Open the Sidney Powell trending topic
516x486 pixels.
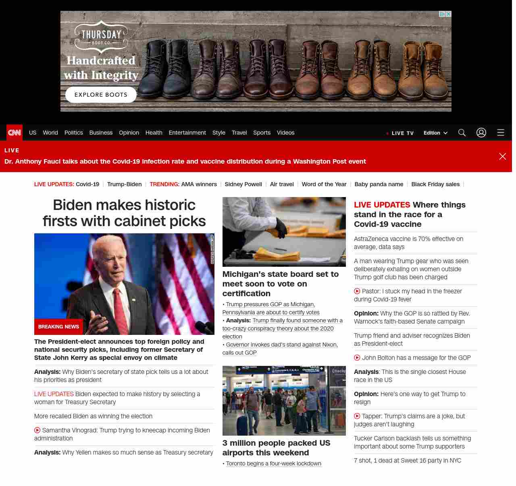(x=243, y=184)
